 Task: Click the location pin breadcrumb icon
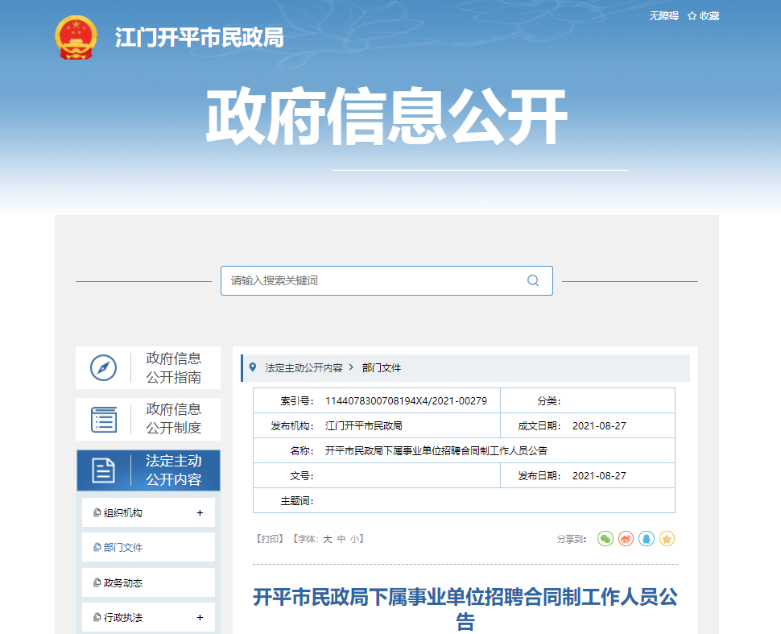coord(253,367)
